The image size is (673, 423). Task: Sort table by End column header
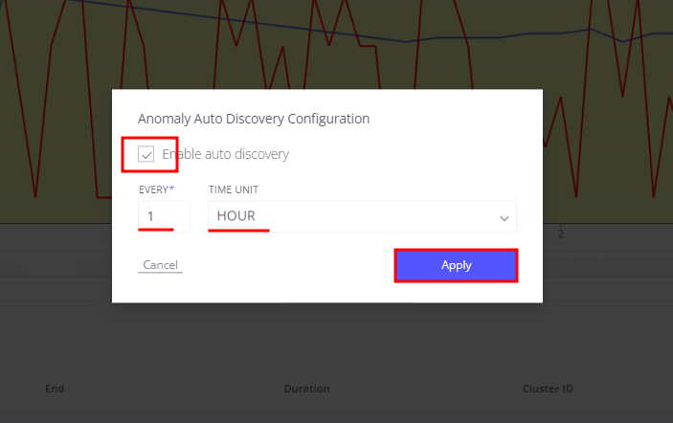click(55, 389)
